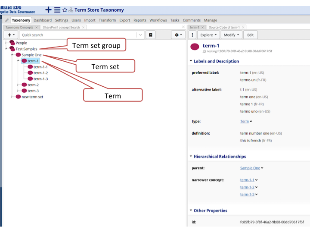Open the Modify dropdown menu
Viewport: 310px width, 233px height.
tap(232, 35)
